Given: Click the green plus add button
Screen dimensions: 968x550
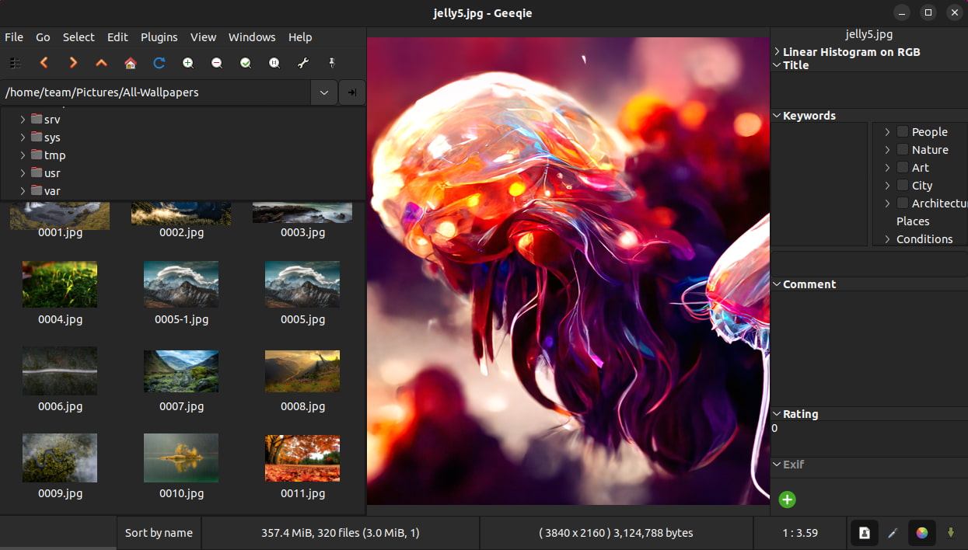Looking at the screenshot, I should point(788,500).
